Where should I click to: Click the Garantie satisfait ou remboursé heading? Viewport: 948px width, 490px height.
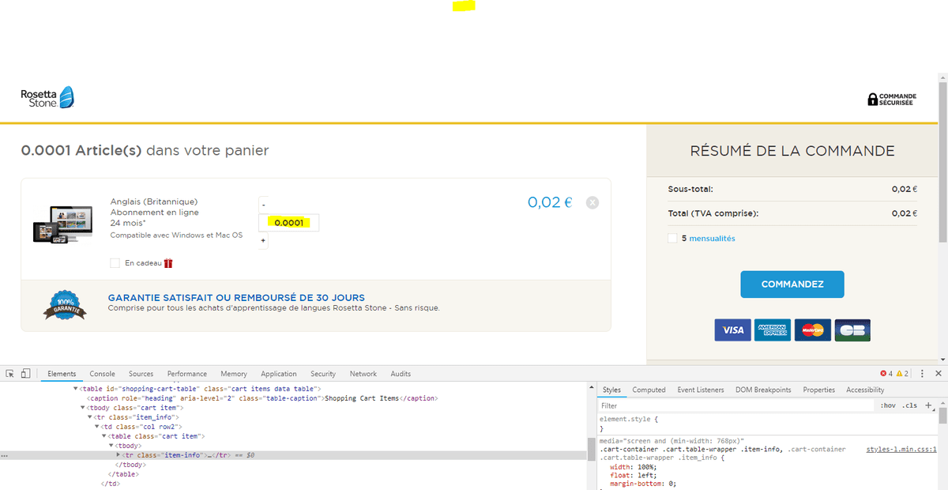pos(236,297)
